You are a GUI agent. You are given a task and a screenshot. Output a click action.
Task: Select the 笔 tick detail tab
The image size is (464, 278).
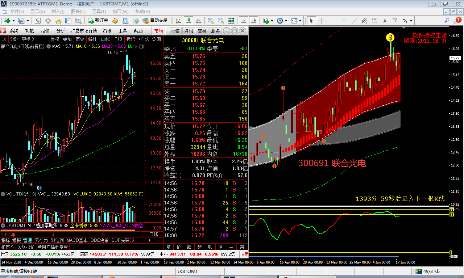(x=168, y=247)
